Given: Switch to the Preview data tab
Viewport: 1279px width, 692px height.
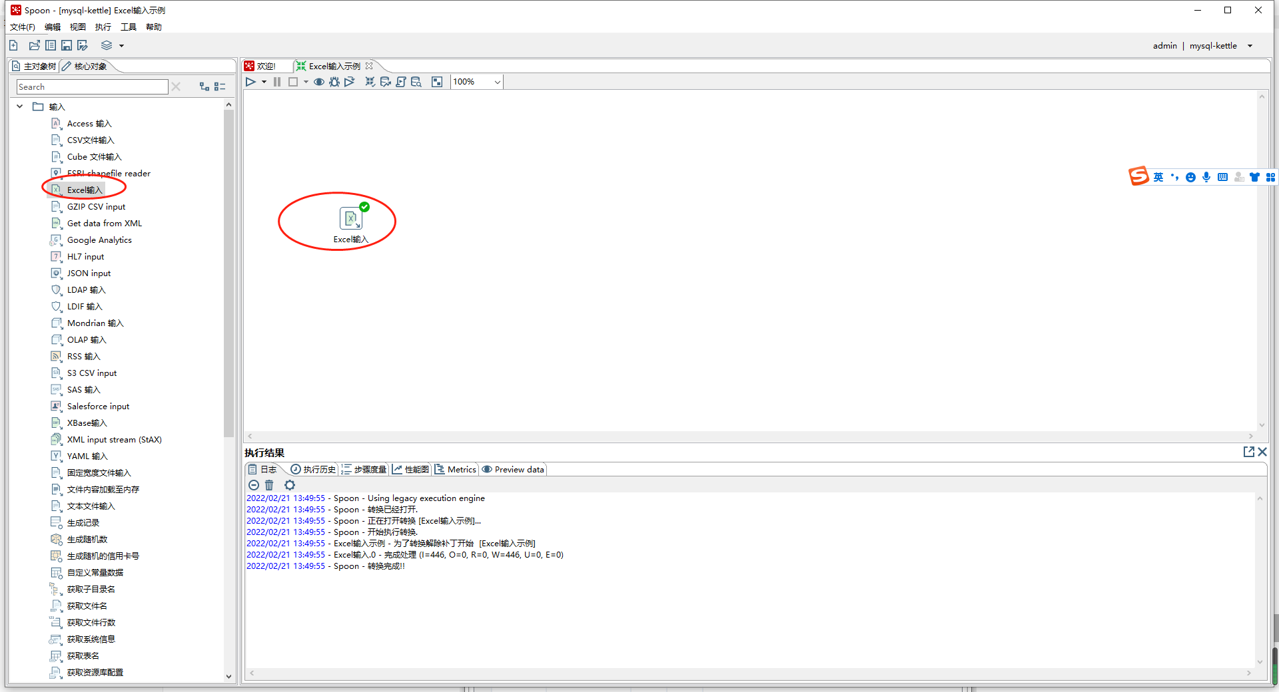Looking at the screenshot, I should [x=513, y=469].
